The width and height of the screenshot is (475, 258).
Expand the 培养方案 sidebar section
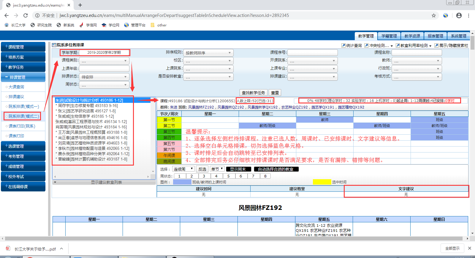(x=23, y=57)
